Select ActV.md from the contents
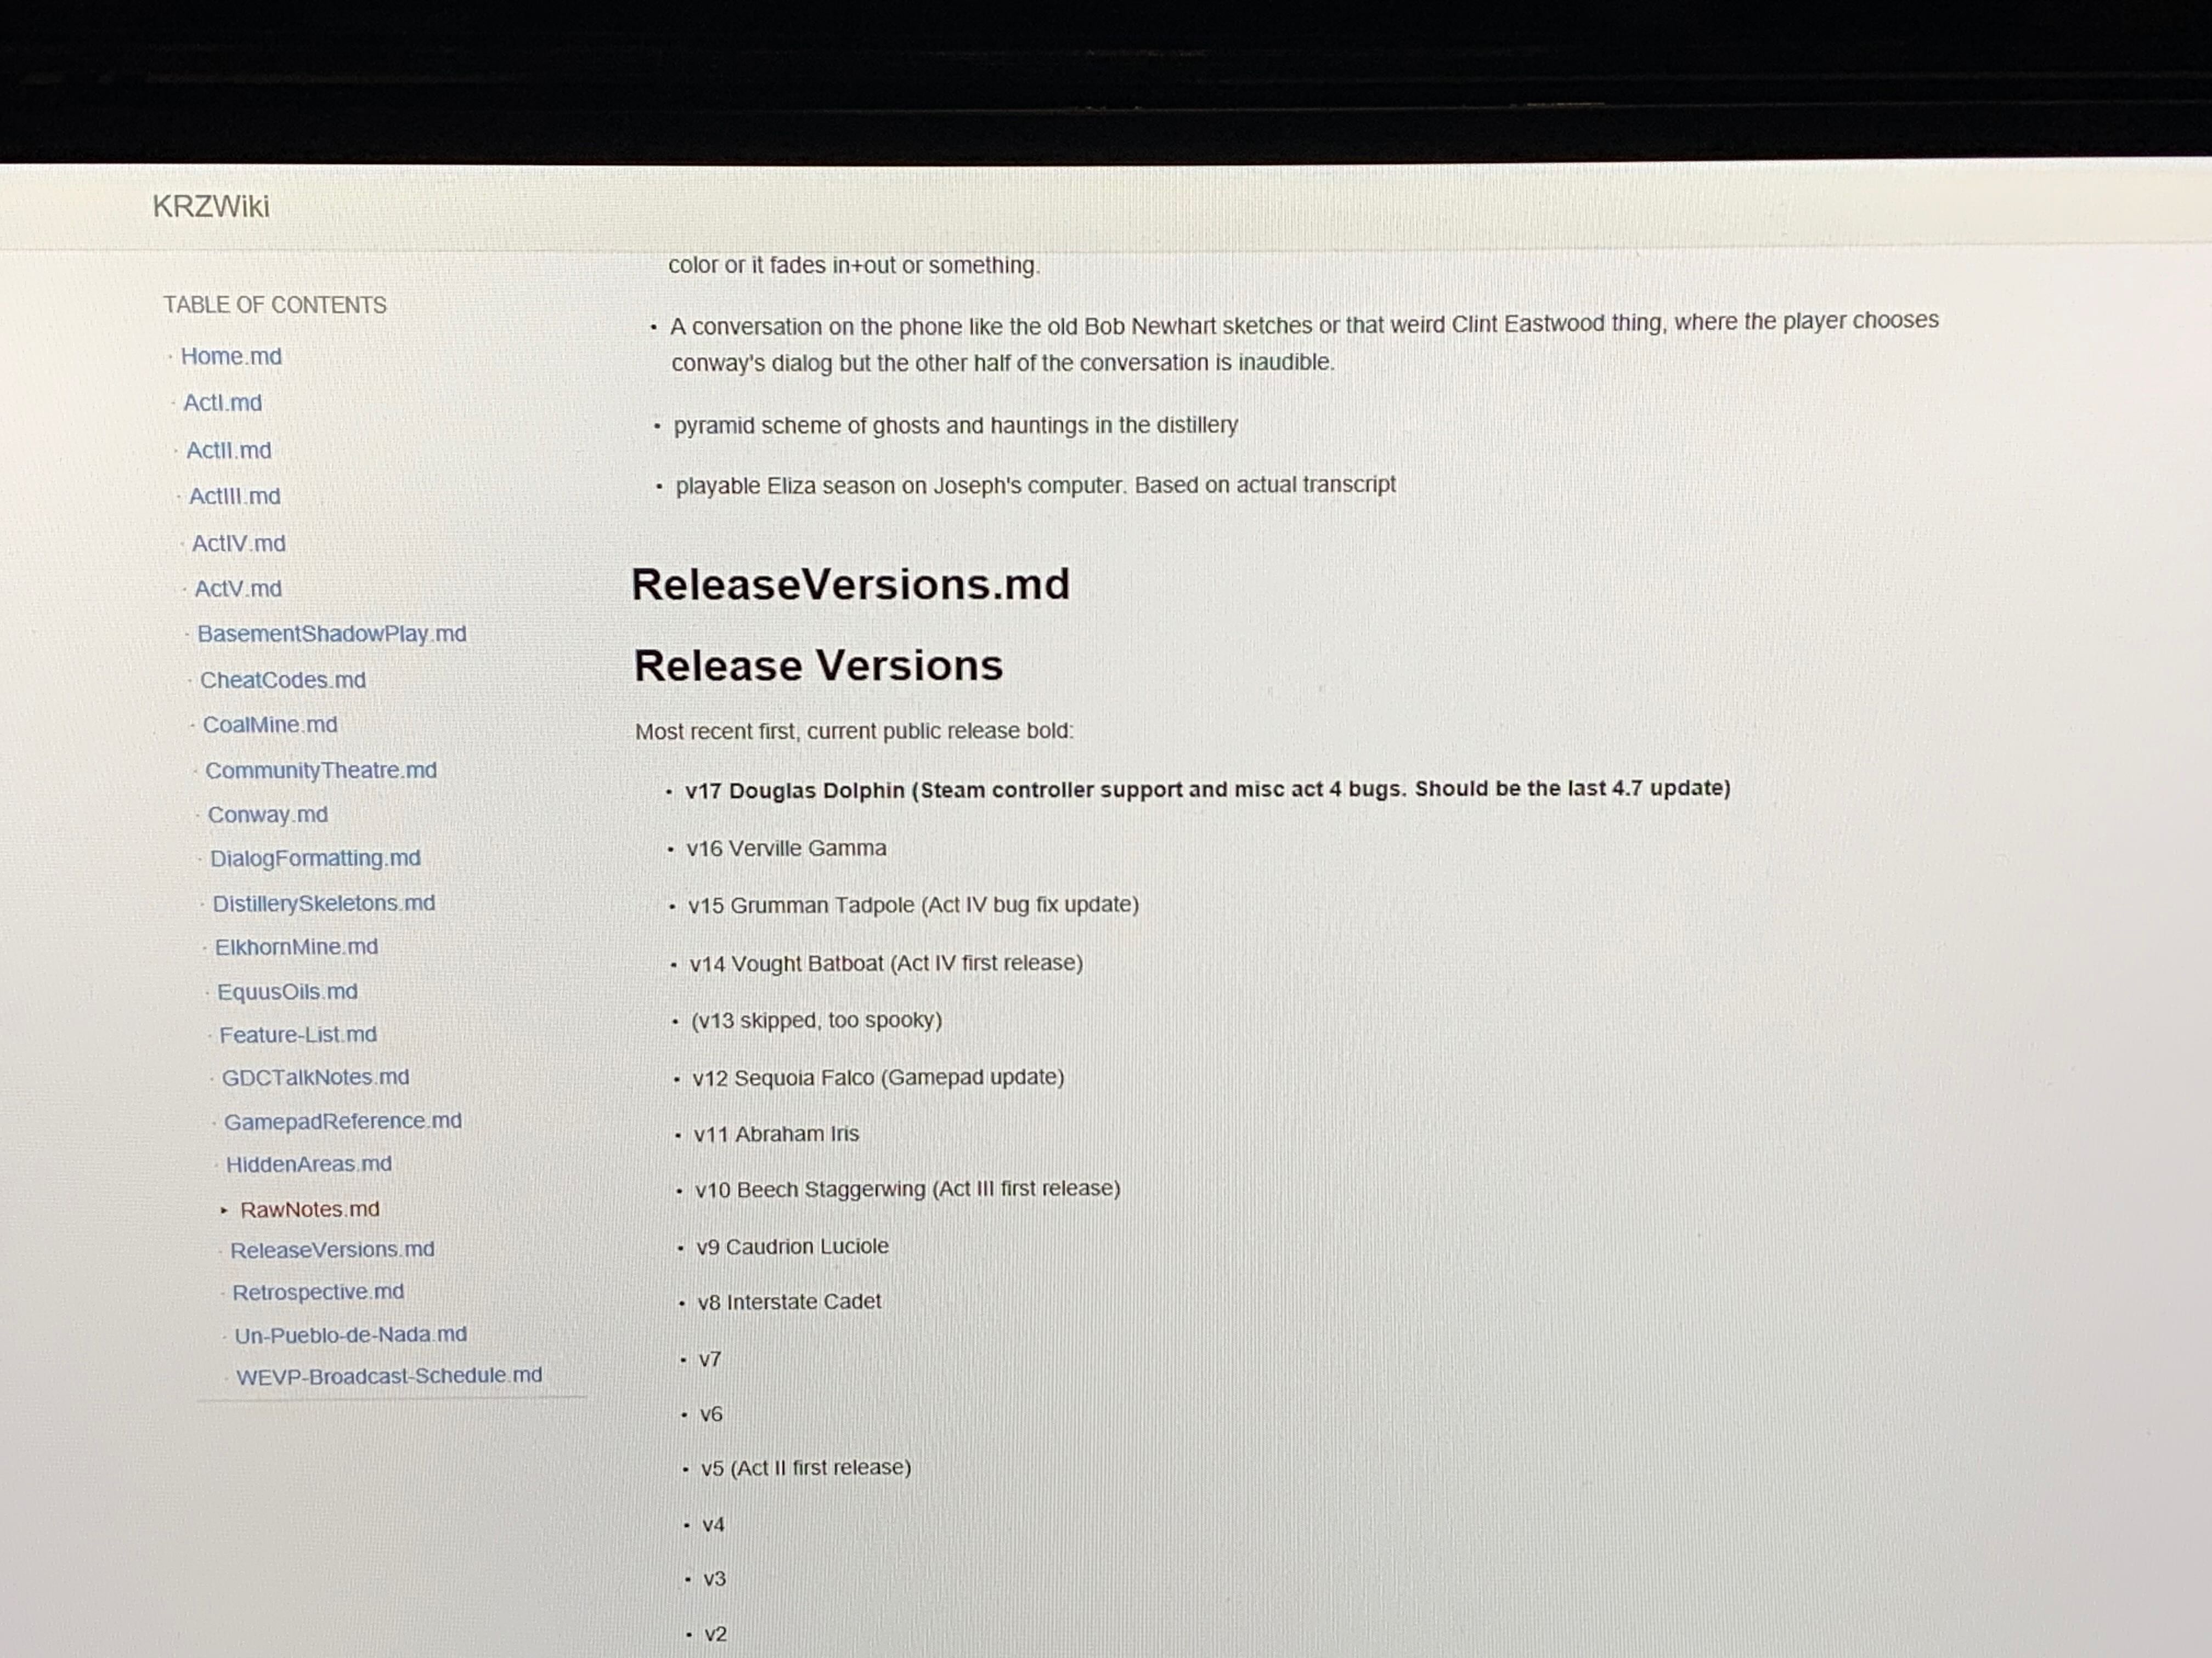Image resolution: width=2212 pixels, height=1658 pixels. (237, 589)
